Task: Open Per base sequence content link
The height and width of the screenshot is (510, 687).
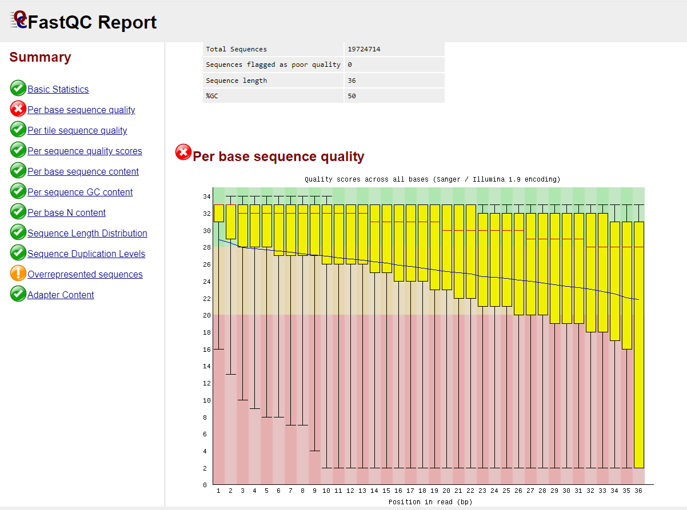Action: point(83,171)
